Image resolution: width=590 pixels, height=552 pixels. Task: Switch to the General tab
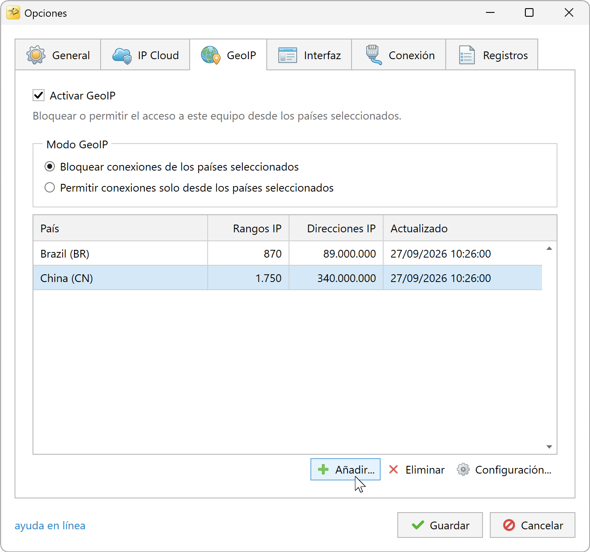pos(58,55)
